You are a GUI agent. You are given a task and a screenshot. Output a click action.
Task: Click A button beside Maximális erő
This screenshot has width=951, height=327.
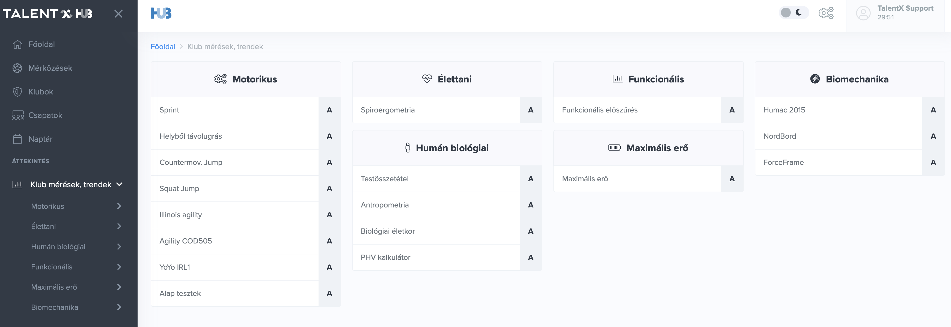(732, 179)
